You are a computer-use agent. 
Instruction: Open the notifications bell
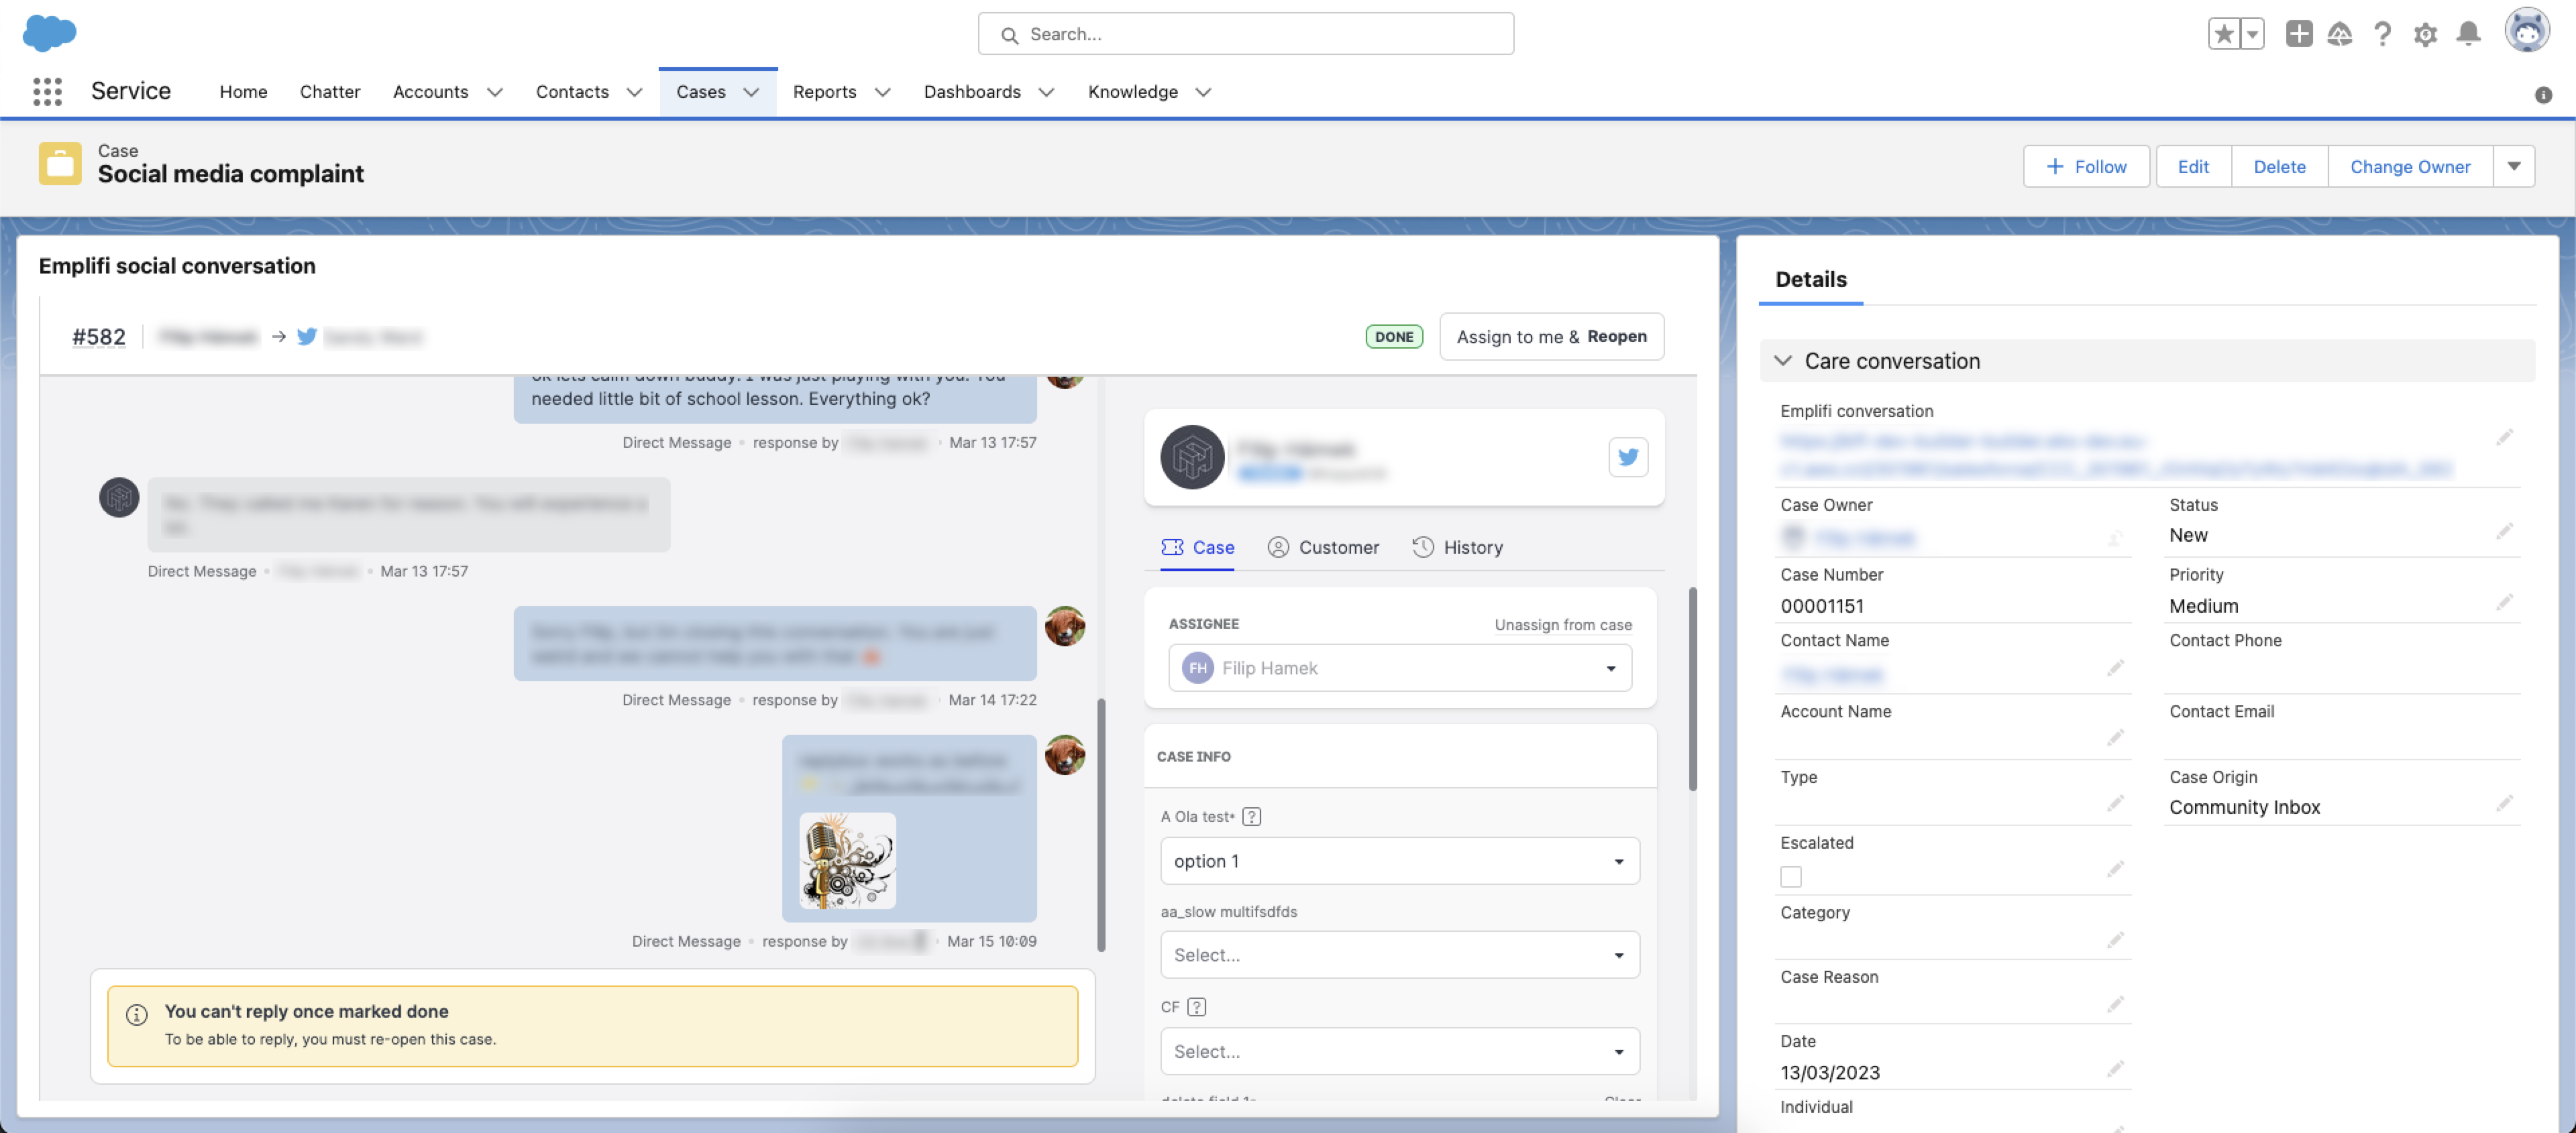pyautogui.click(x=2467, y=33)
